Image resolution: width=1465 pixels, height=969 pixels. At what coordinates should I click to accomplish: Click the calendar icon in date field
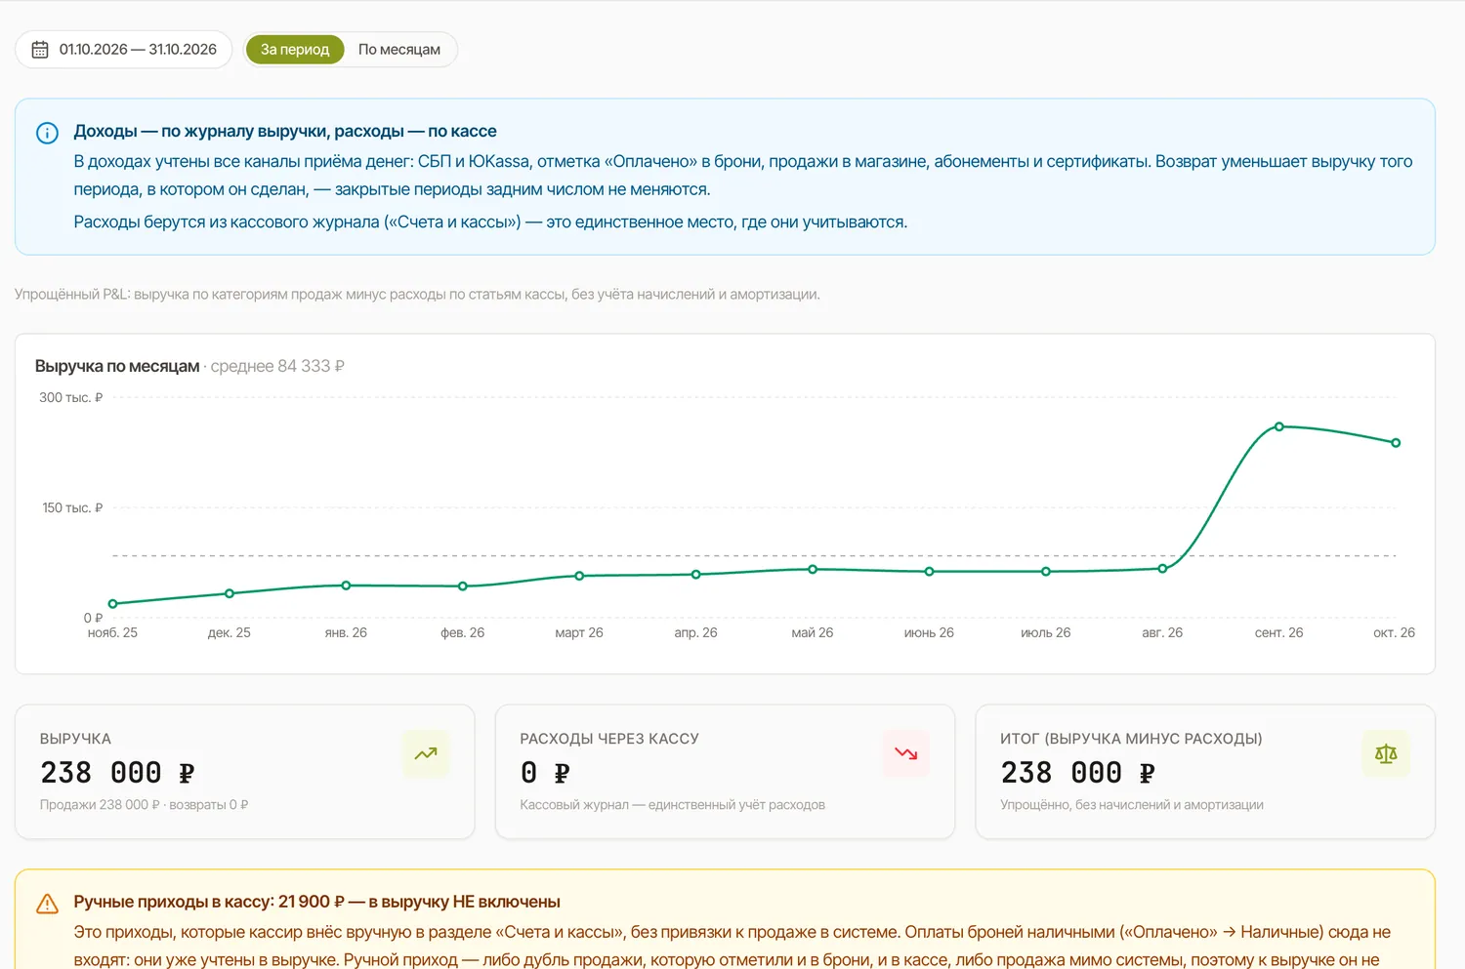40,50
